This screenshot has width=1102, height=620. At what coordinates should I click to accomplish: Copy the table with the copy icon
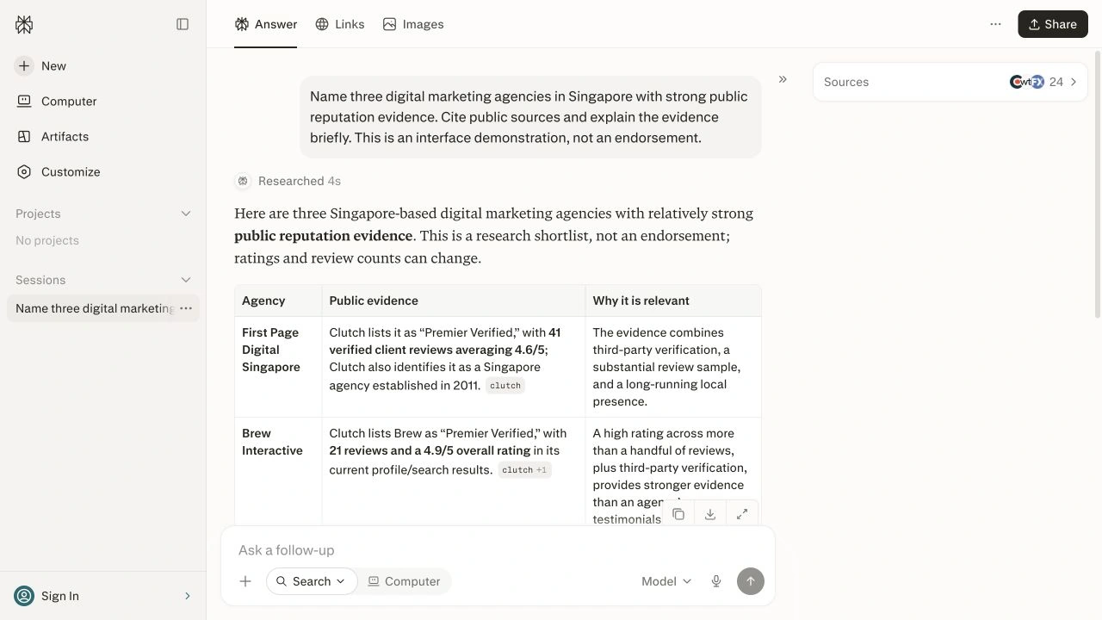678,514
